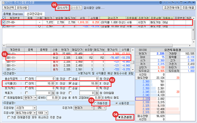Click stock code 001200 field
Image resolution: width=197 pixels, height=123 pixels.
pyautogui.click(x=143, y=50)
